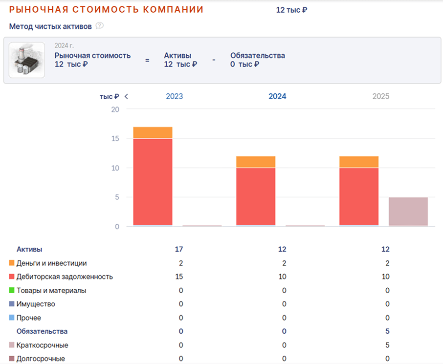Click the orange Деньги и инвестиции legend swatch
Image resolution: width=443 pixels, height=364 pixels.
[12, 263]
